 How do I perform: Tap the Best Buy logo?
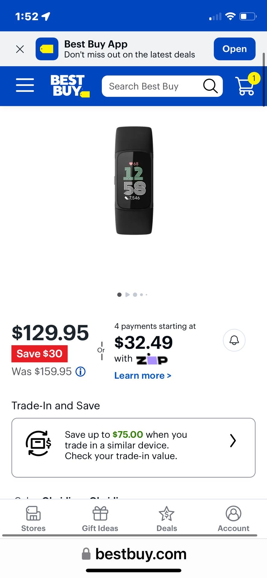70,86
